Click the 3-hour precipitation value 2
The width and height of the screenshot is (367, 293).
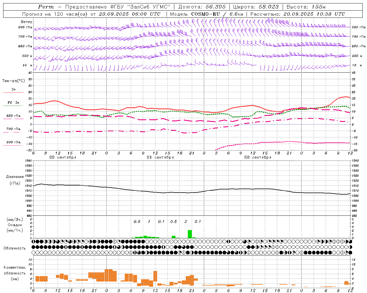coord(186,222)
